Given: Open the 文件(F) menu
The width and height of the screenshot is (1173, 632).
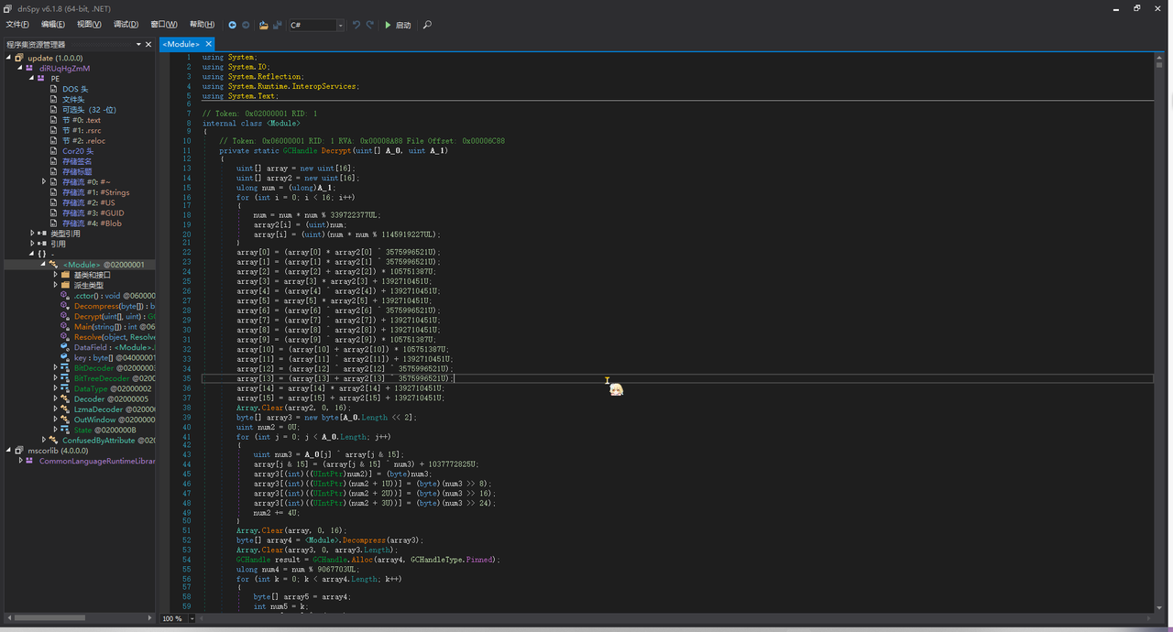Looking at the screenshot, I should tap(17, 25).
